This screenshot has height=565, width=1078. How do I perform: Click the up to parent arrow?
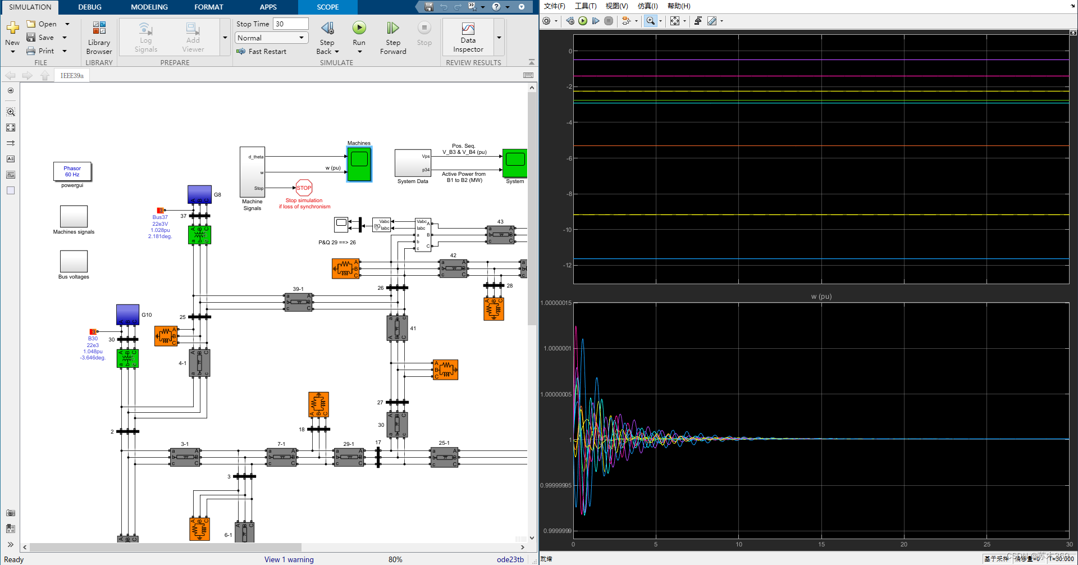(x=45, y=75)
